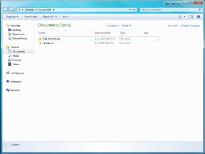The width and height of the screenshot is (205, 154).
Task: Select the Libraries label in navigation pane
Action: (x=15, y=47)
